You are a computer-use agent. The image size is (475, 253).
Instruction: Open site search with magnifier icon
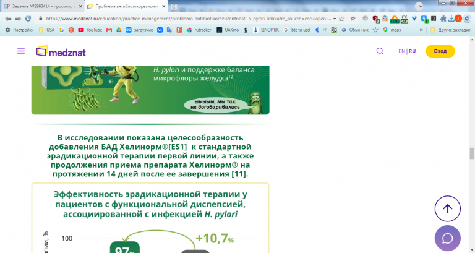380,51
